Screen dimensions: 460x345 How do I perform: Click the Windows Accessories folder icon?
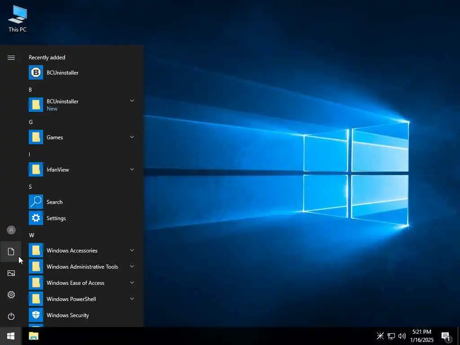(36, 251)
